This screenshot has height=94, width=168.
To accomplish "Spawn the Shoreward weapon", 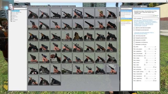I will (44, 69).
